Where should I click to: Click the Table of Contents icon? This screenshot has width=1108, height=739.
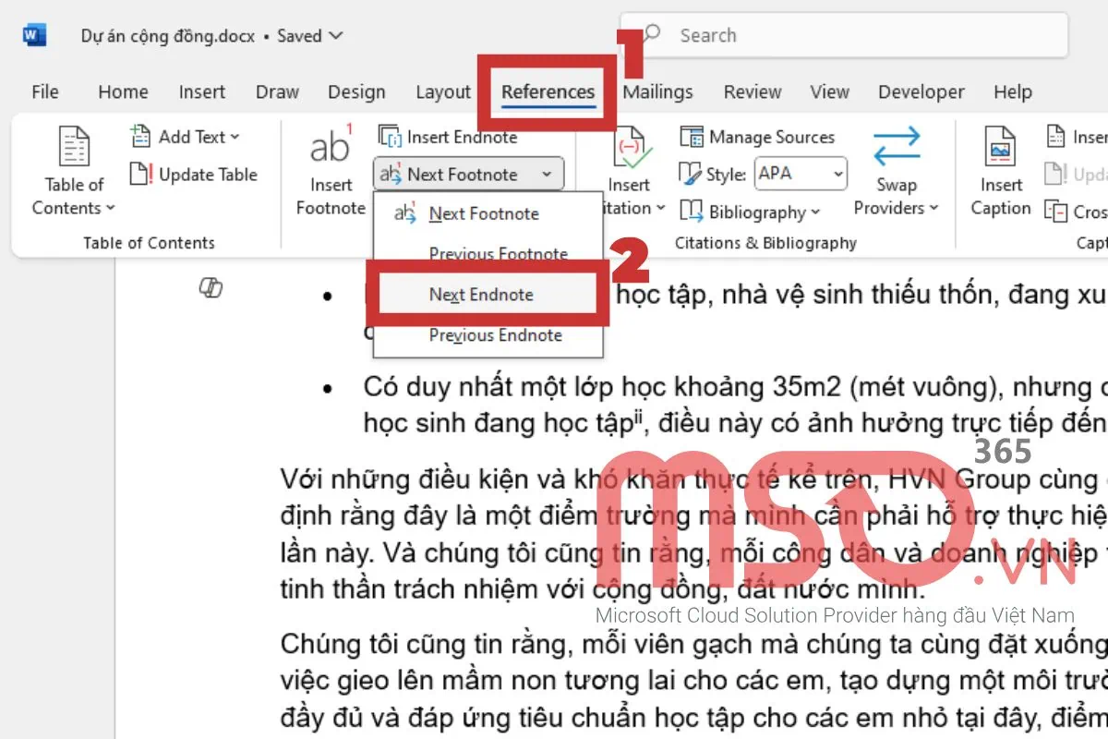74,148
